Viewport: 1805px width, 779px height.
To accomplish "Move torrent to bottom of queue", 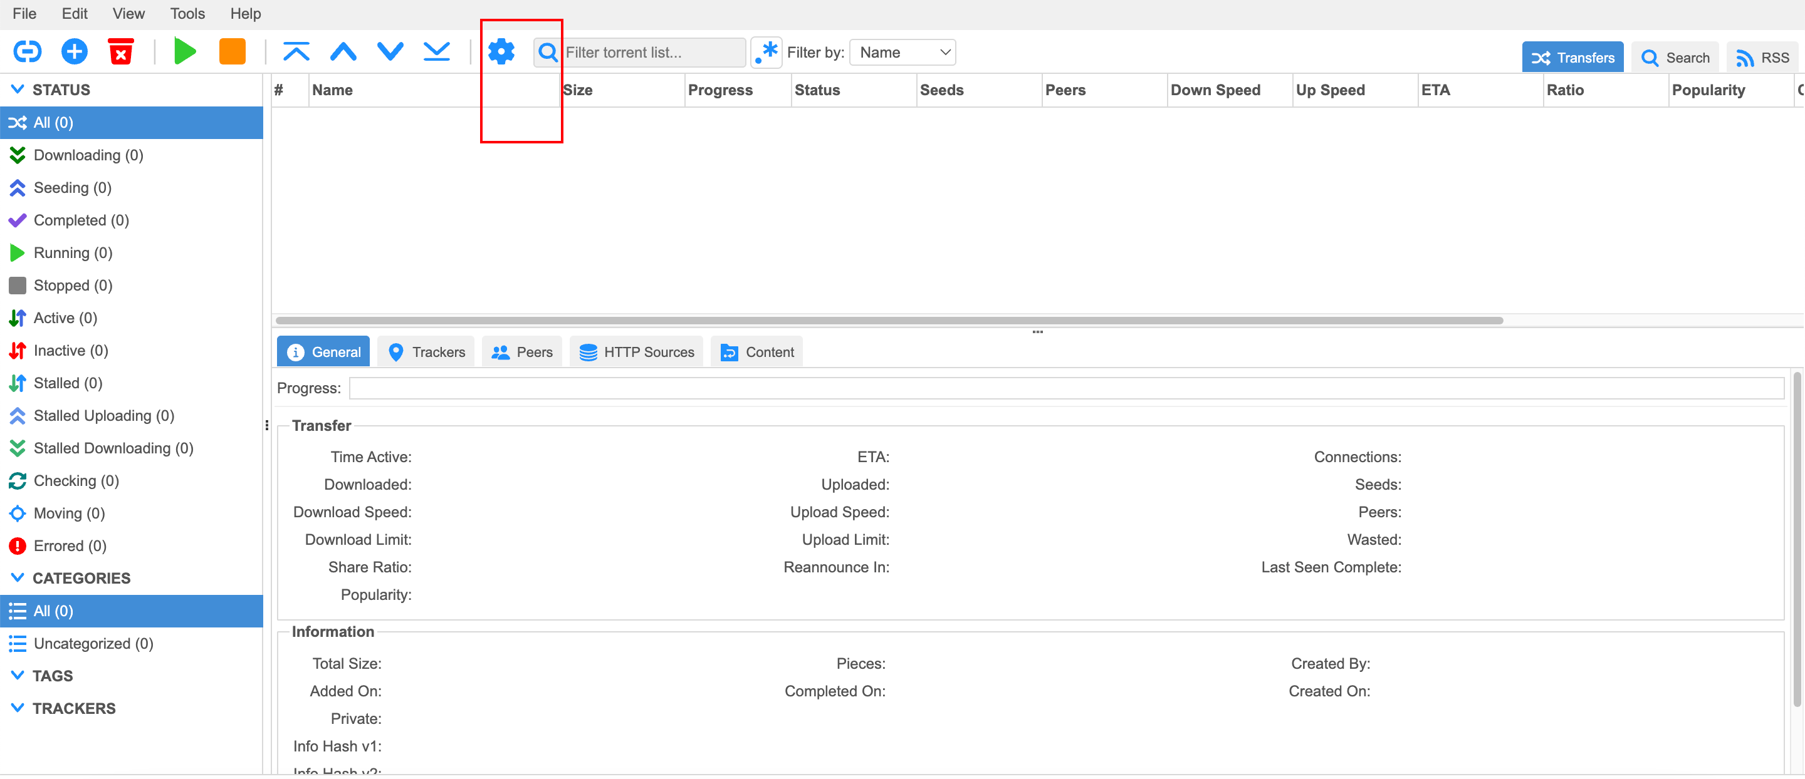I will click(437, 52).
